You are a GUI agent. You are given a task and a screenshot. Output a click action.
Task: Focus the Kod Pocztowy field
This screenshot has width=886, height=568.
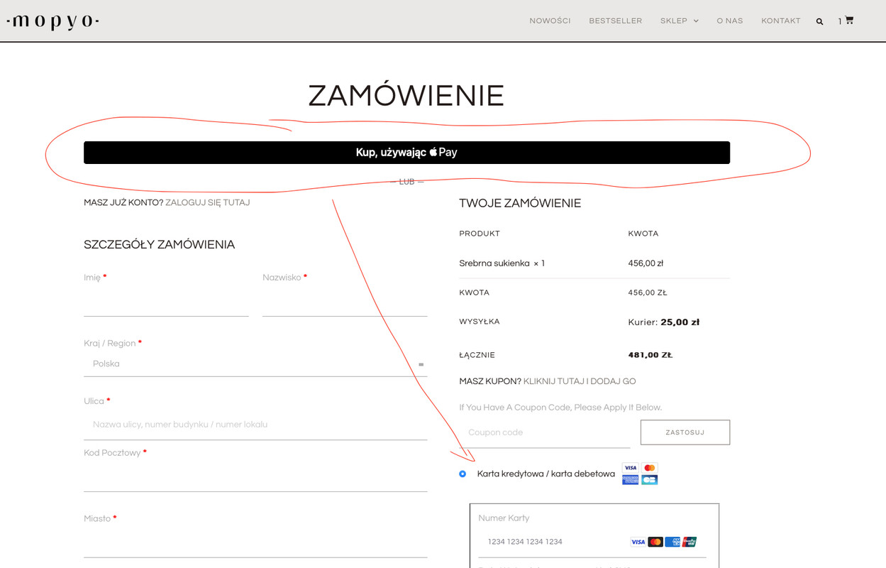(255, 477)
